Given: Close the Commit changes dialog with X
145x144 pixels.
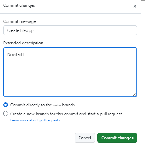Looking at the screenshot, I should [135, 6].
